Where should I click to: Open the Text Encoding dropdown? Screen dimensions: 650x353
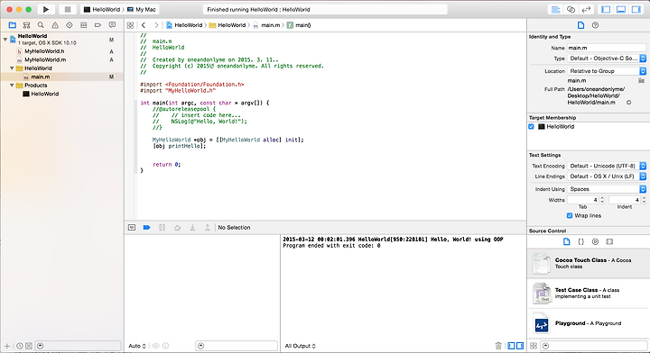[x=607, y=166]
